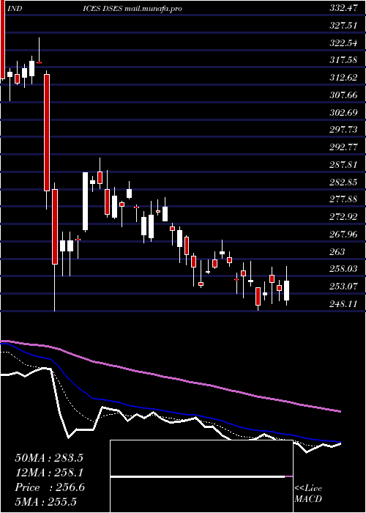Click the ICES DSES header text
The height and width of the screenshot is (513, 366).
(102, 9)
